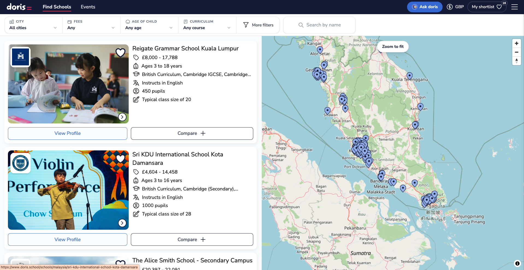Image resolution: width=524 pixels, height=270 pixels.
Task: Go to Events tab
Action: (88, 7)
